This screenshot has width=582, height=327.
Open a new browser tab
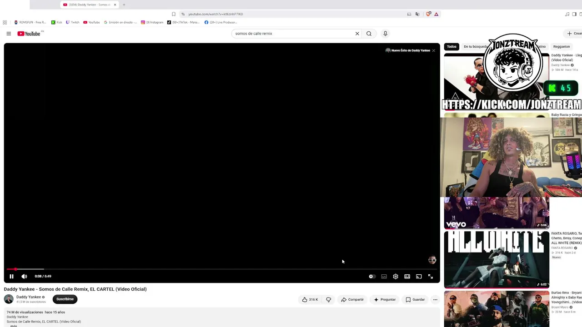(124, 5)
